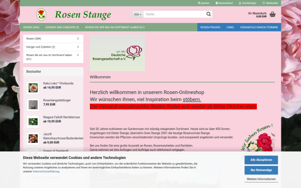Click the Kundenlogin label in top bar
This screenshot has height=188, width=301.
249,3
